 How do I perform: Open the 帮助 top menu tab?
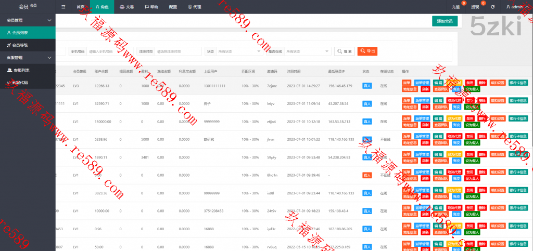tap(151, 7)
